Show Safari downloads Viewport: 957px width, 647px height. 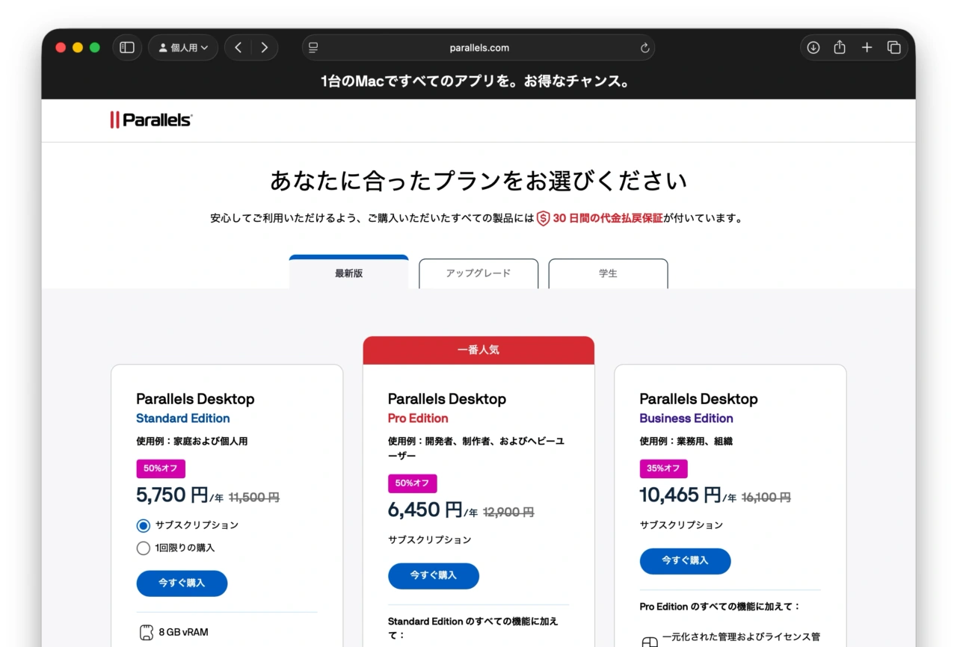click(x=813, y=48)
